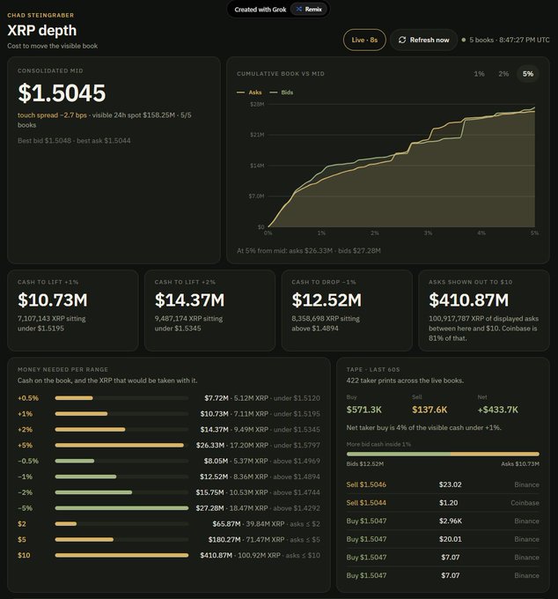
Task: Click the XRP depth page title
Action: click(x=42, y=30)
